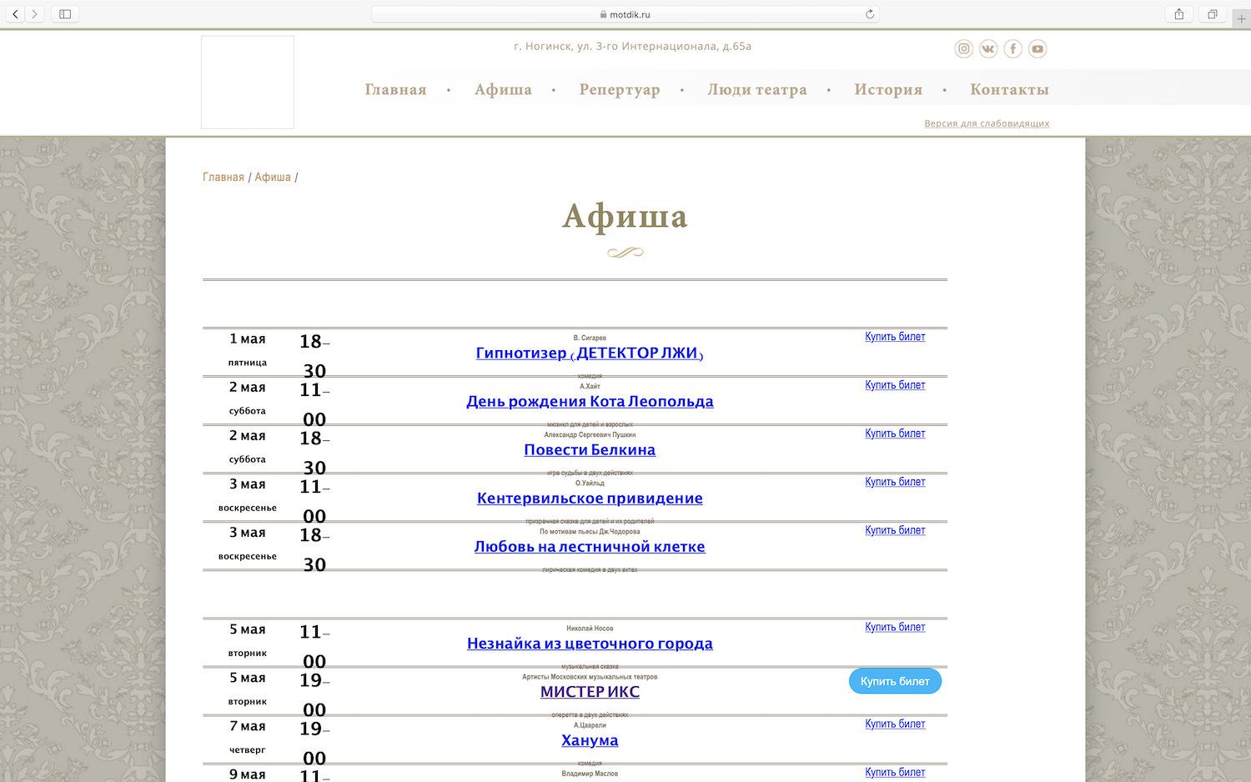Open the История menu item
Viewport: 1251px width, 782px height.
[x=888, y=90]
